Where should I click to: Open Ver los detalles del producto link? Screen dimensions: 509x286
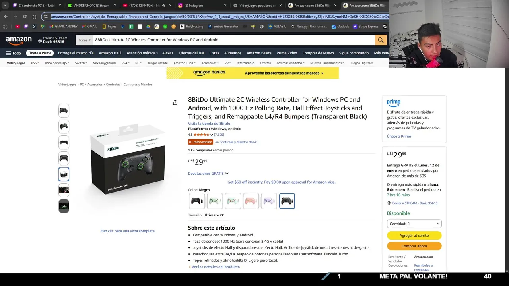coord(216,267)
